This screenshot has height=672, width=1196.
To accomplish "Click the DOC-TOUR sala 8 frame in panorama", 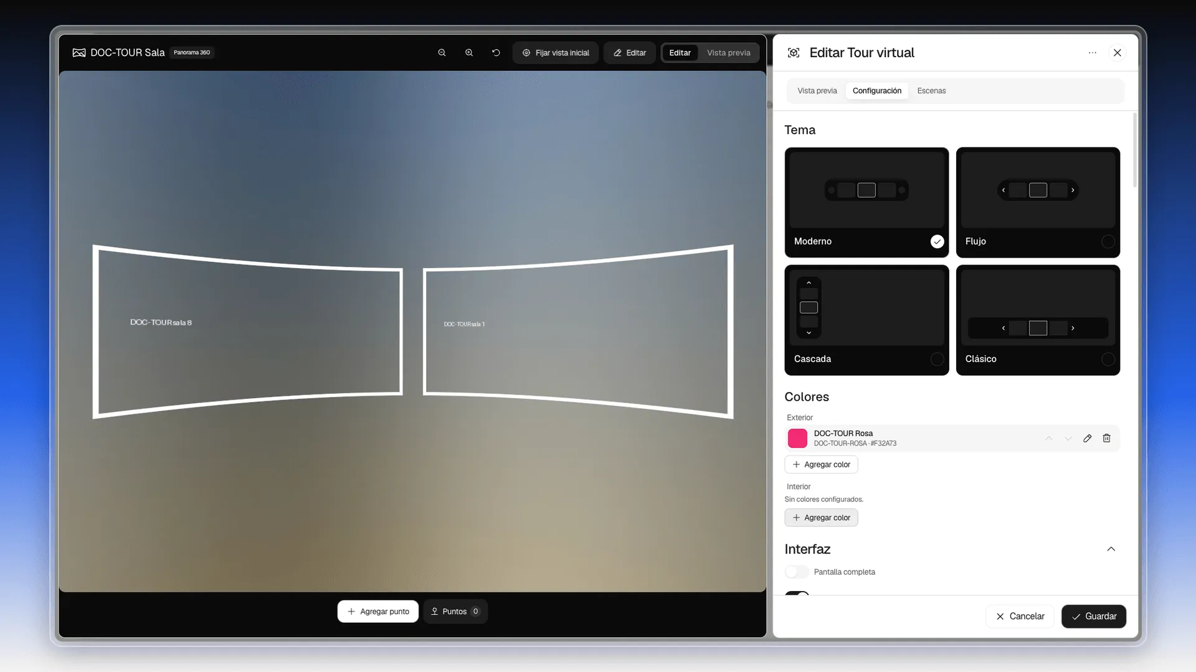I will 248,332.
